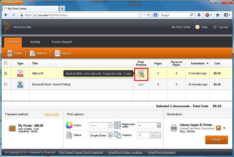
Task: Click the red Adblock icon
Action: coord(207,15)
